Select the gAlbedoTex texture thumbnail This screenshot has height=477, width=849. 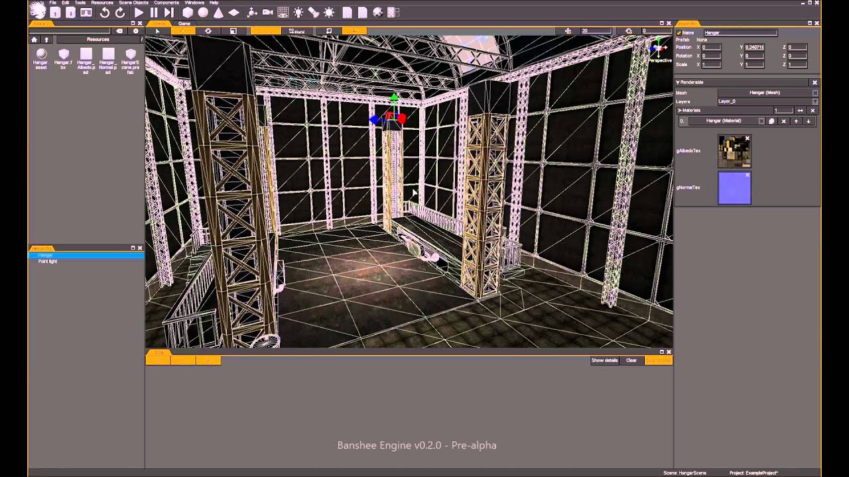pyautogui.click(x=734, y=151)
